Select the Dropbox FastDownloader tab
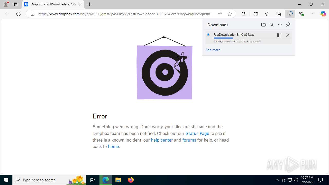329x185 pixels. pos(53,4)
